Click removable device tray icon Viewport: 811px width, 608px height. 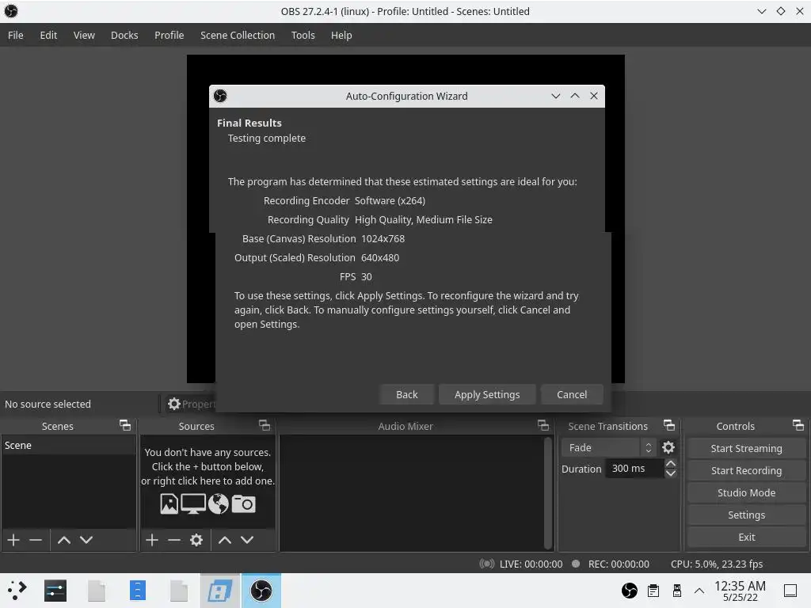[x=676, y=591]
